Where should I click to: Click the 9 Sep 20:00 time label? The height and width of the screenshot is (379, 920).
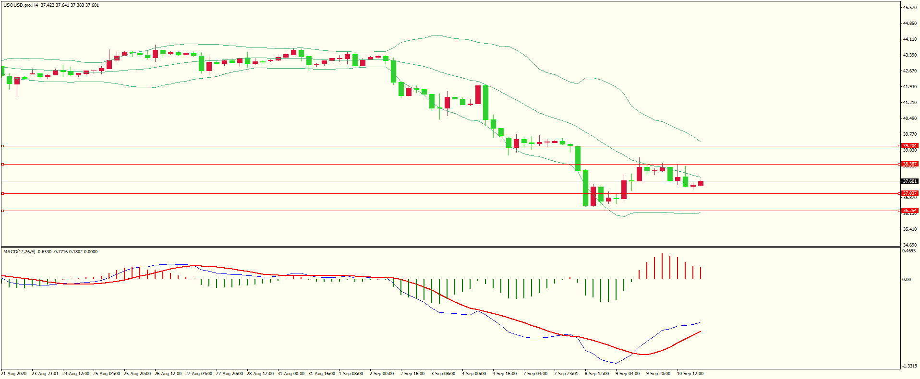click(658, 374)
